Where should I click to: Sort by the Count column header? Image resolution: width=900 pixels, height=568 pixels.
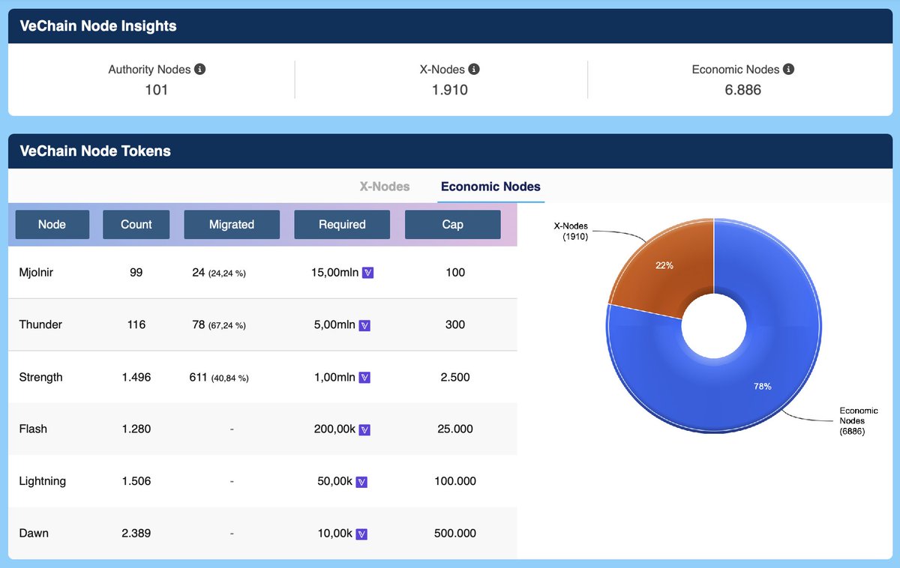(136, 224)
